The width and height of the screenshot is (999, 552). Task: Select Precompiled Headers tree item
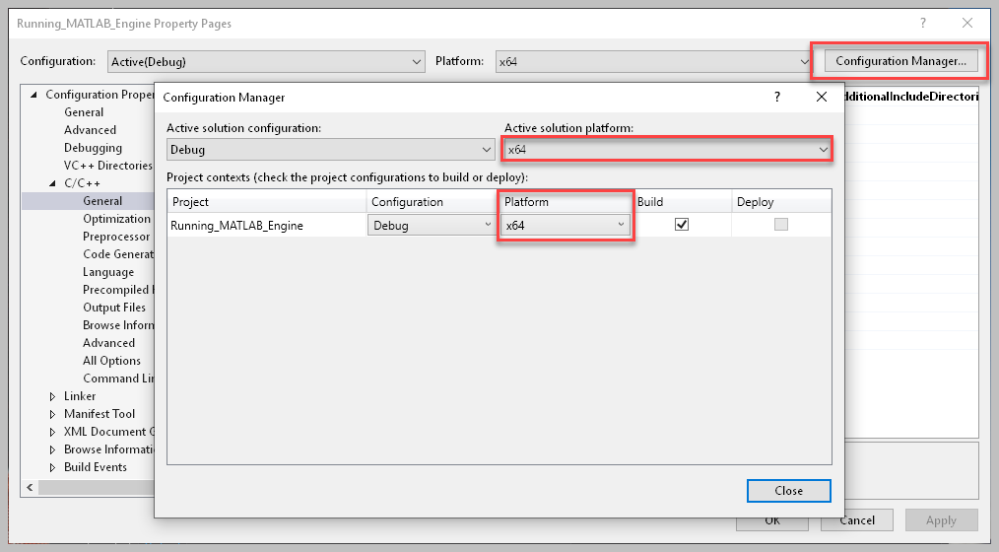pyautogui.click(x=118, y=290)
